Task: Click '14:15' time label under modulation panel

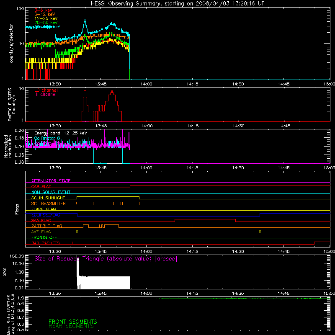Action: [192, 168]
